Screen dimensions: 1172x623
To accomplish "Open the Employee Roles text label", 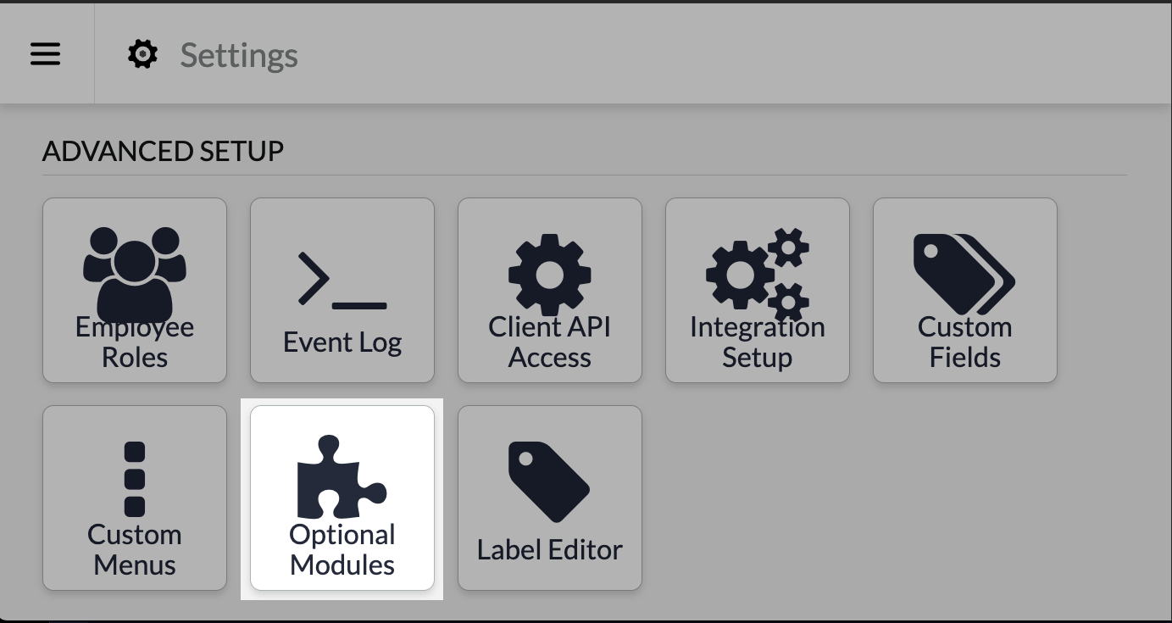I will 135,342.
